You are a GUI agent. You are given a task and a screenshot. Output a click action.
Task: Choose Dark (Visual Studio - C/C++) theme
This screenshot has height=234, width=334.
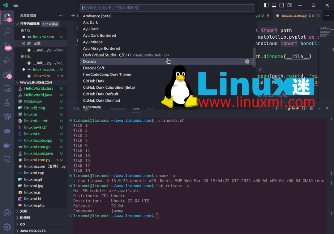tap(167, 55)
